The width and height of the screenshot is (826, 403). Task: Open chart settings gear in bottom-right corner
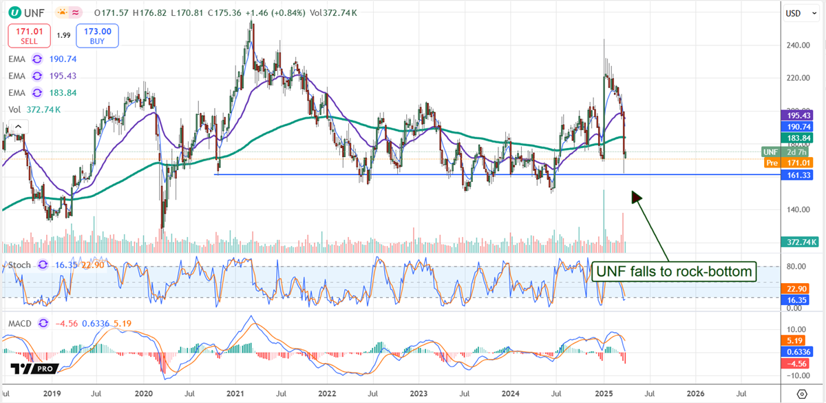pyautogui.click(x=802, y=393)
